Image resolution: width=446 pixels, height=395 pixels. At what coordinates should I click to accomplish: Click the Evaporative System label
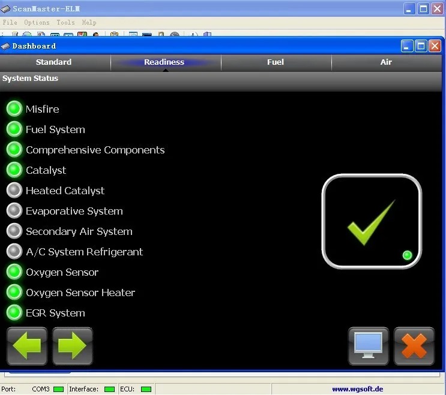pyautogui.click(x=74, y=211)
